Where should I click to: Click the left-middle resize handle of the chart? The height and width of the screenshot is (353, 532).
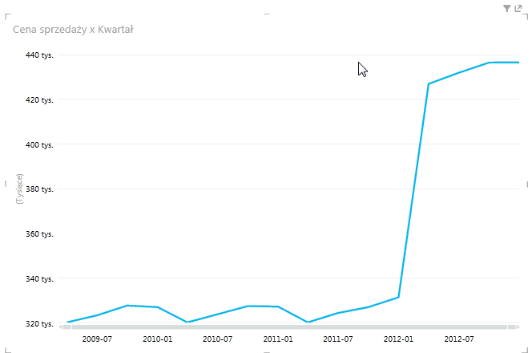(x=2, y=182)
